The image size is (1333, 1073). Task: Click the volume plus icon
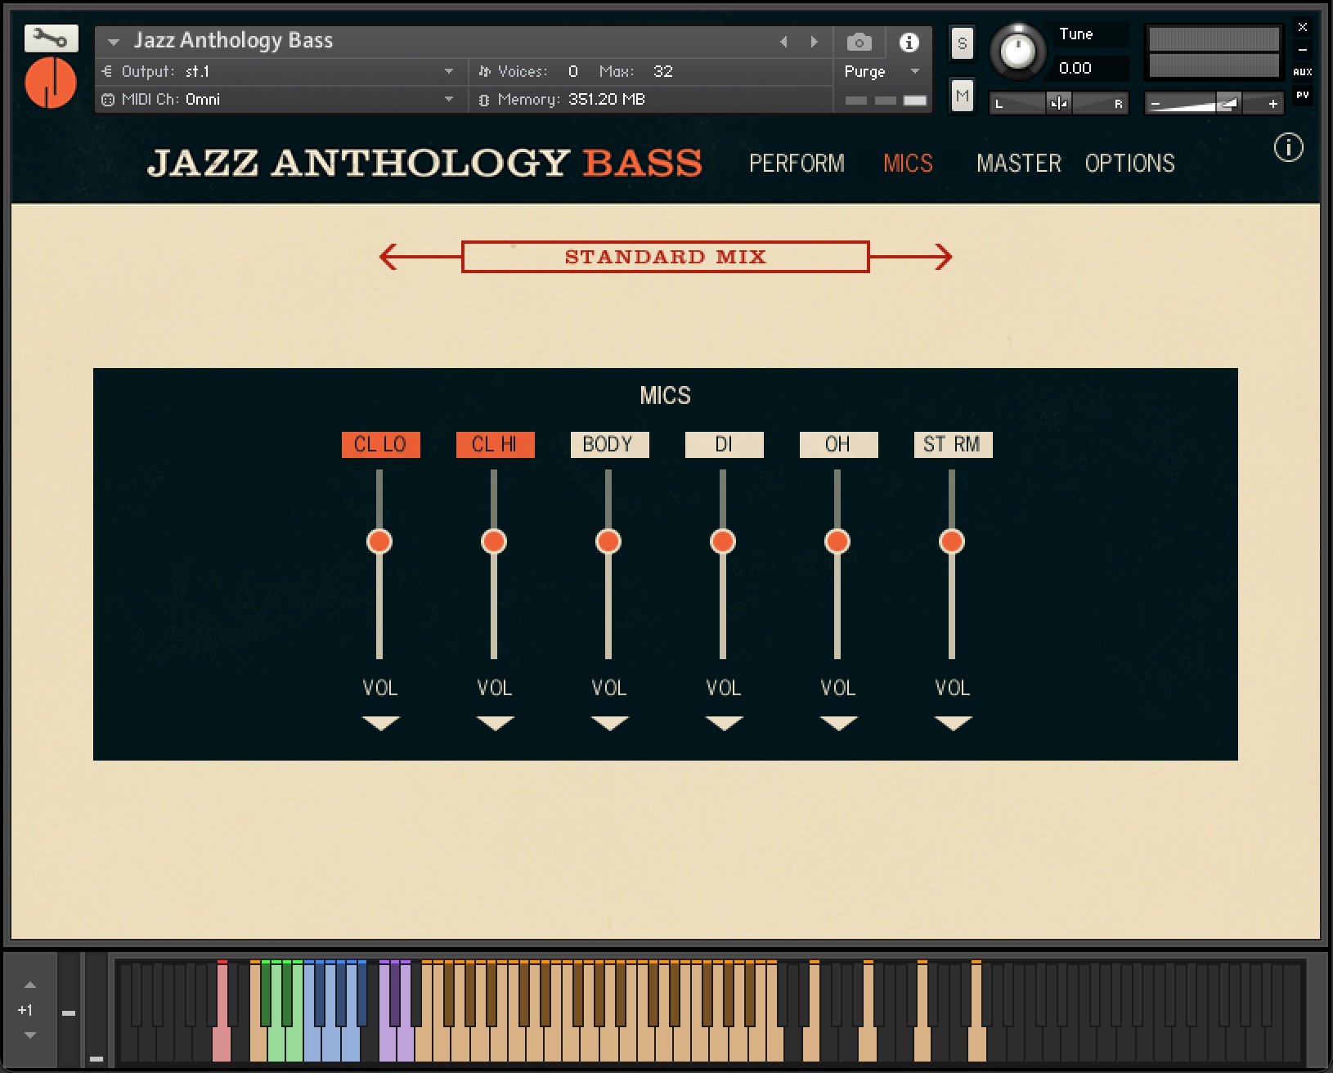[1272, 104]
